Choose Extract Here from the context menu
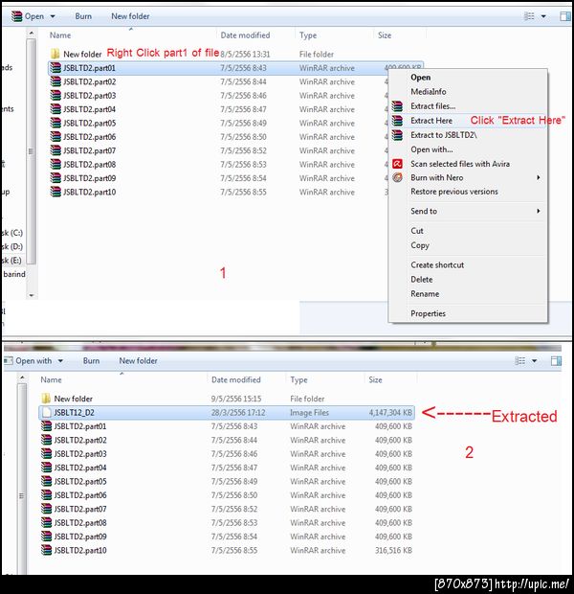Viewport: 574px width, 594px height. click(431, 121)
